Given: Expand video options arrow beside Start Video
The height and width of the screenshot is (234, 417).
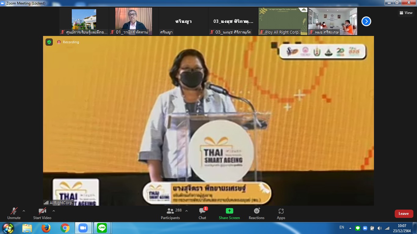Looking at the screenshot, I should pos(54,211).
